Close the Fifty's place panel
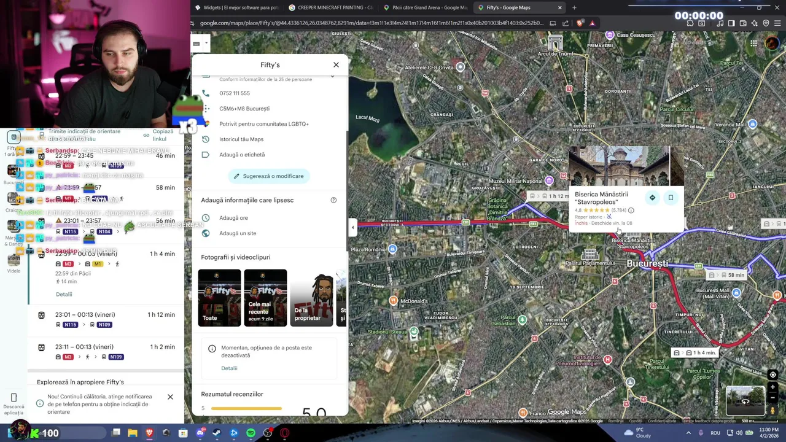The image size is (786, 442). tap(336, 64)
